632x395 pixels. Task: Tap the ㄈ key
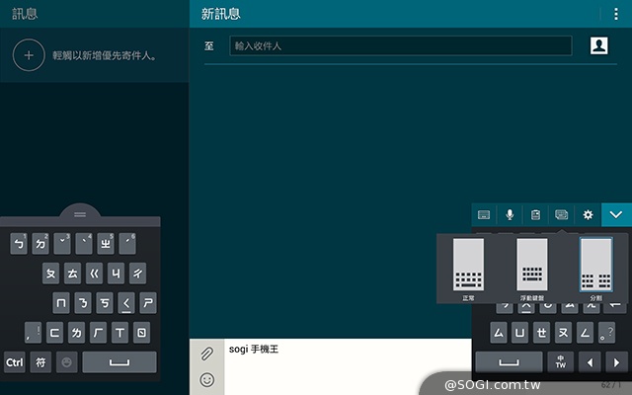55,333
